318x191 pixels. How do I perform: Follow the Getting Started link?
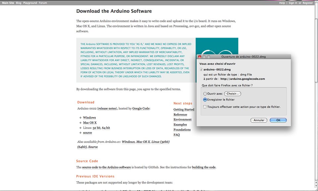point(184,109)
